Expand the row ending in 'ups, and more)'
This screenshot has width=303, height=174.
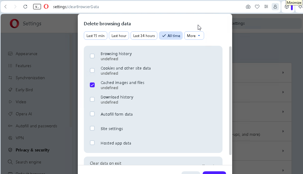coord(283,131)
